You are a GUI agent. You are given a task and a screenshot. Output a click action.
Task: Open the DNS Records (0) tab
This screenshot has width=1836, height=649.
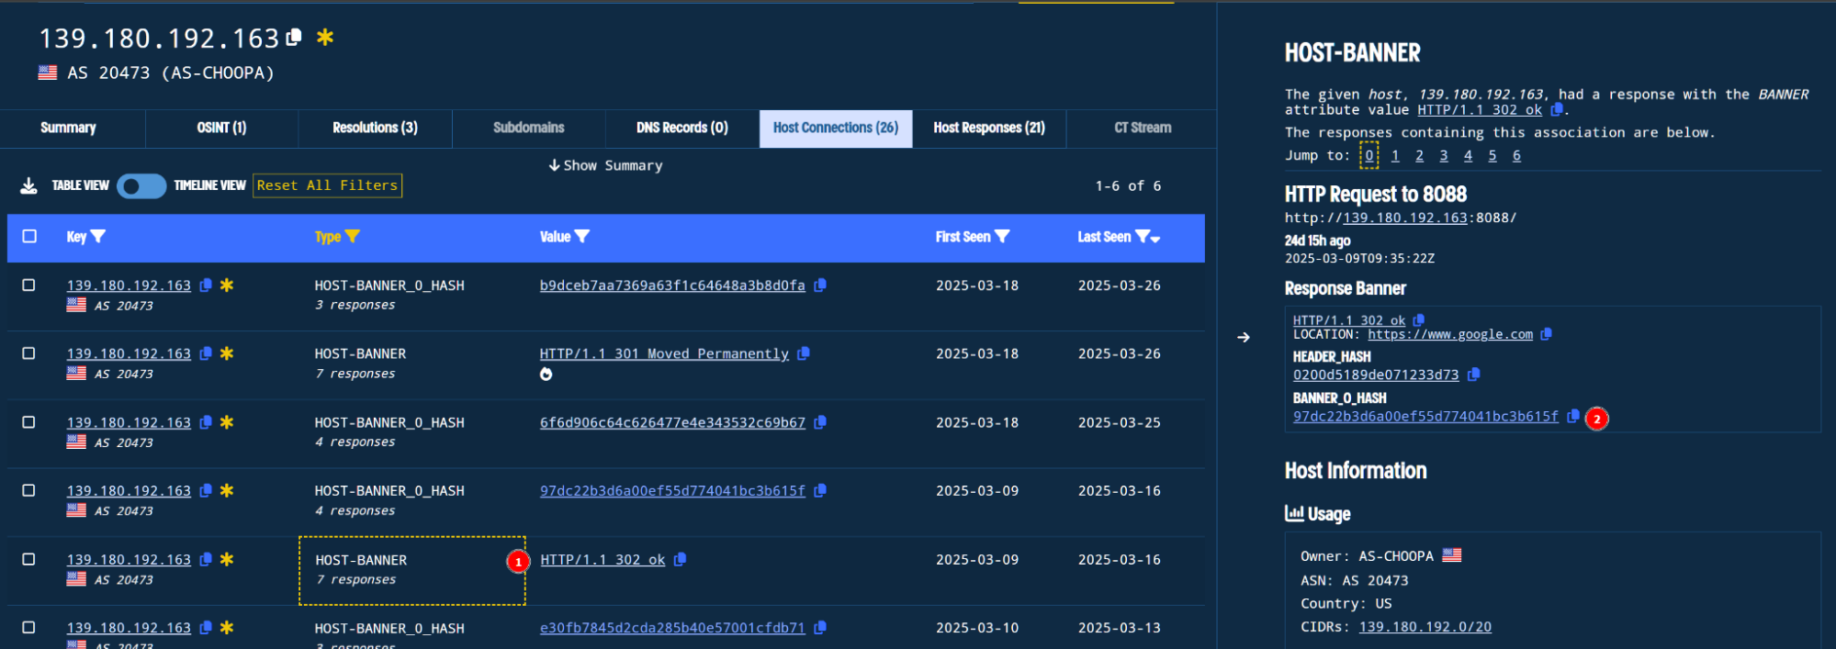(x=682, y=128)
